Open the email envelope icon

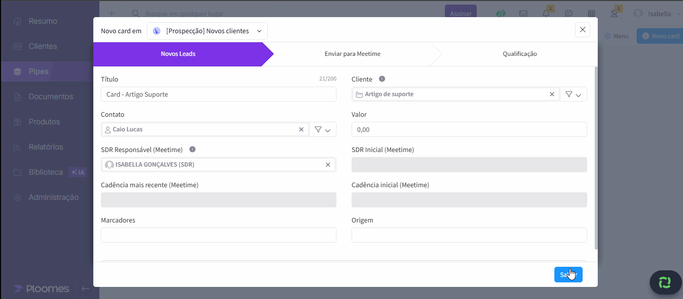(x=524, y=14)
